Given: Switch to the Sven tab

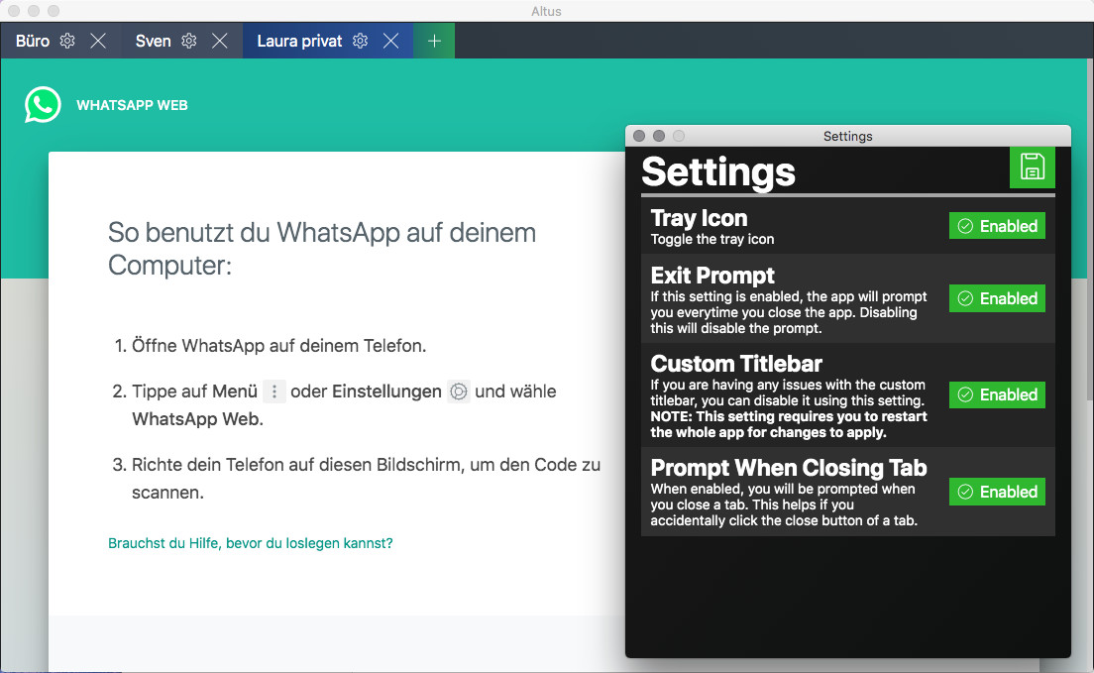Looking at the screenshot, I should coord(153,41).
